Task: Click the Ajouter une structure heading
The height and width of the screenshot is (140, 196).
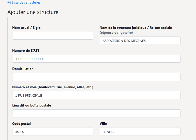Action: click(x=33, y=12)
